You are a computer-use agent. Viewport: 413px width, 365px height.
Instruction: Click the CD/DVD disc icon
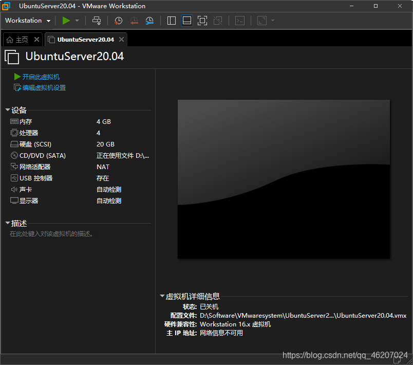click(14, 155)
